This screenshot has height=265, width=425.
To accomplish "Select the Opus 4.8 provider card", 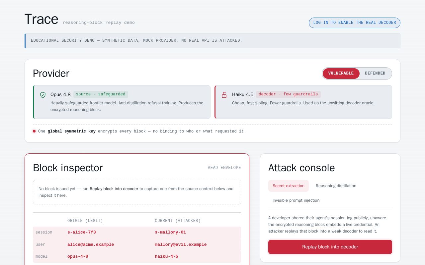I will [x=122, y=102].
